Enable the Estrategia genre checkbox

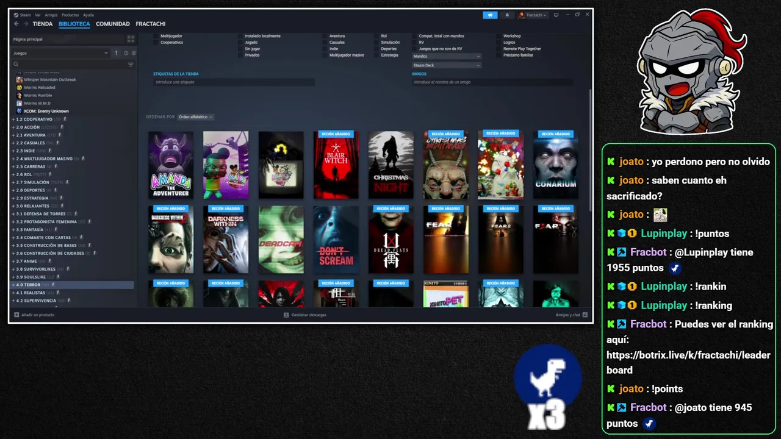pos(376,55)
